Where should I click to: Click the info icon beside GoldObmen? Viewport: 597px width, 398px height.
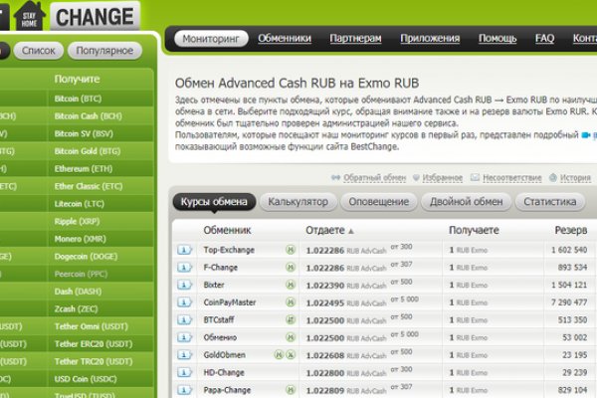click(184, 354)
